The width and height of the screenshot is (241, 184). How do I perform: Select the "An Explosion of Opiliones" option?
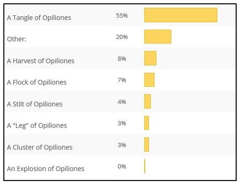[x=46, y=168]
